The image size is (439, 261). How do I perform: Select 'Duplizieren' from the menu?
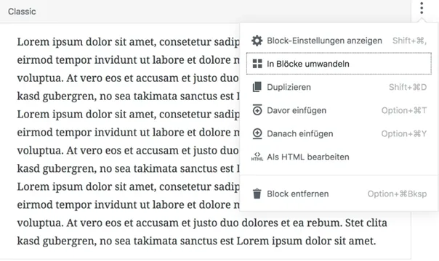coord(339,87)
